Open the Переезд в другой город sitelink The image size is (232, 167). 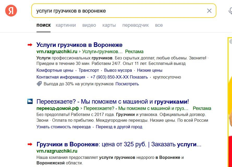coord(119,127)
